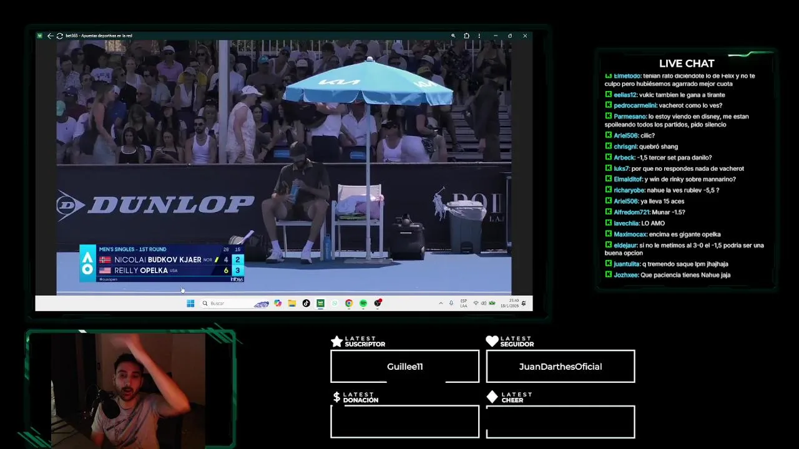Image resolution: width=799 pixels, height=449 pixels.
Task: Click the green badge beside Jozhxee
Action: 608,274
